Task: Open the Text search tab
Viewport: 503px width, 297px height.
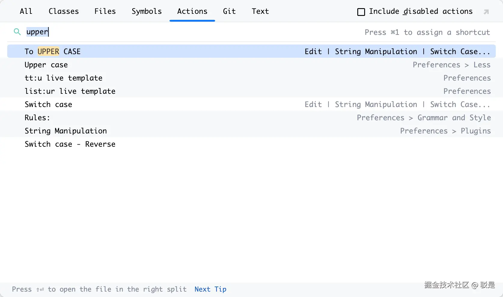Action: (x=260, y=11)
